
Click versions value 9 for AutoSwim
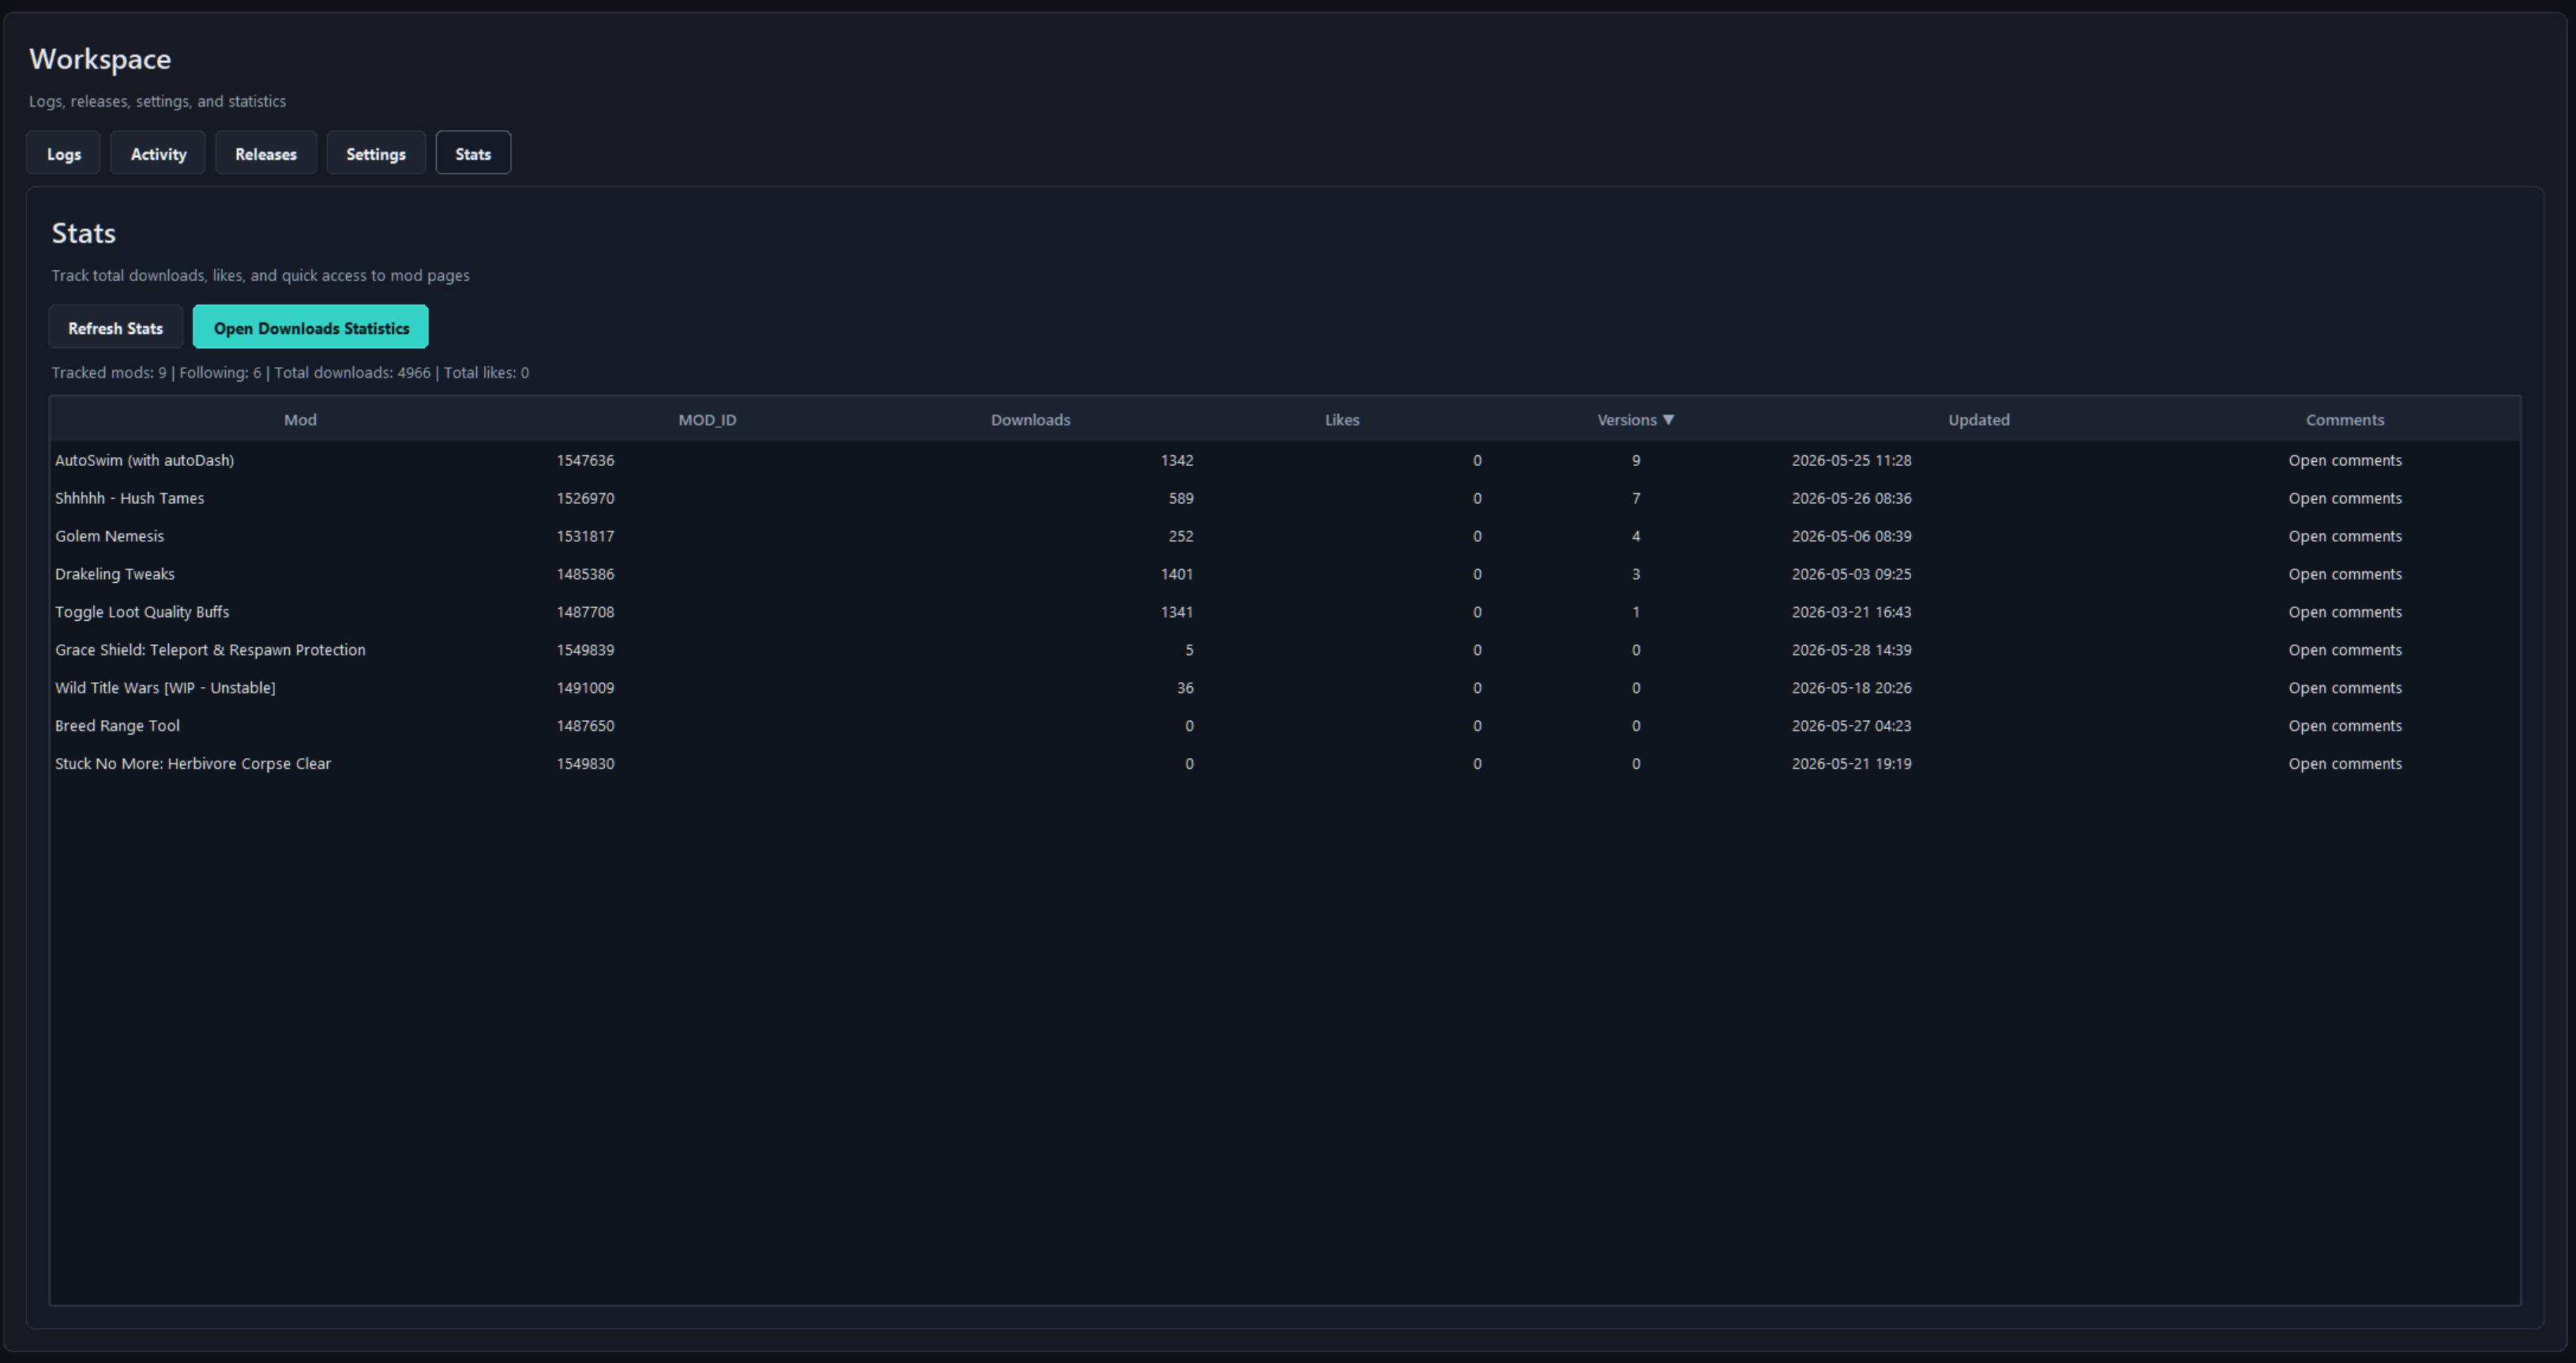tap(1636, 460)
